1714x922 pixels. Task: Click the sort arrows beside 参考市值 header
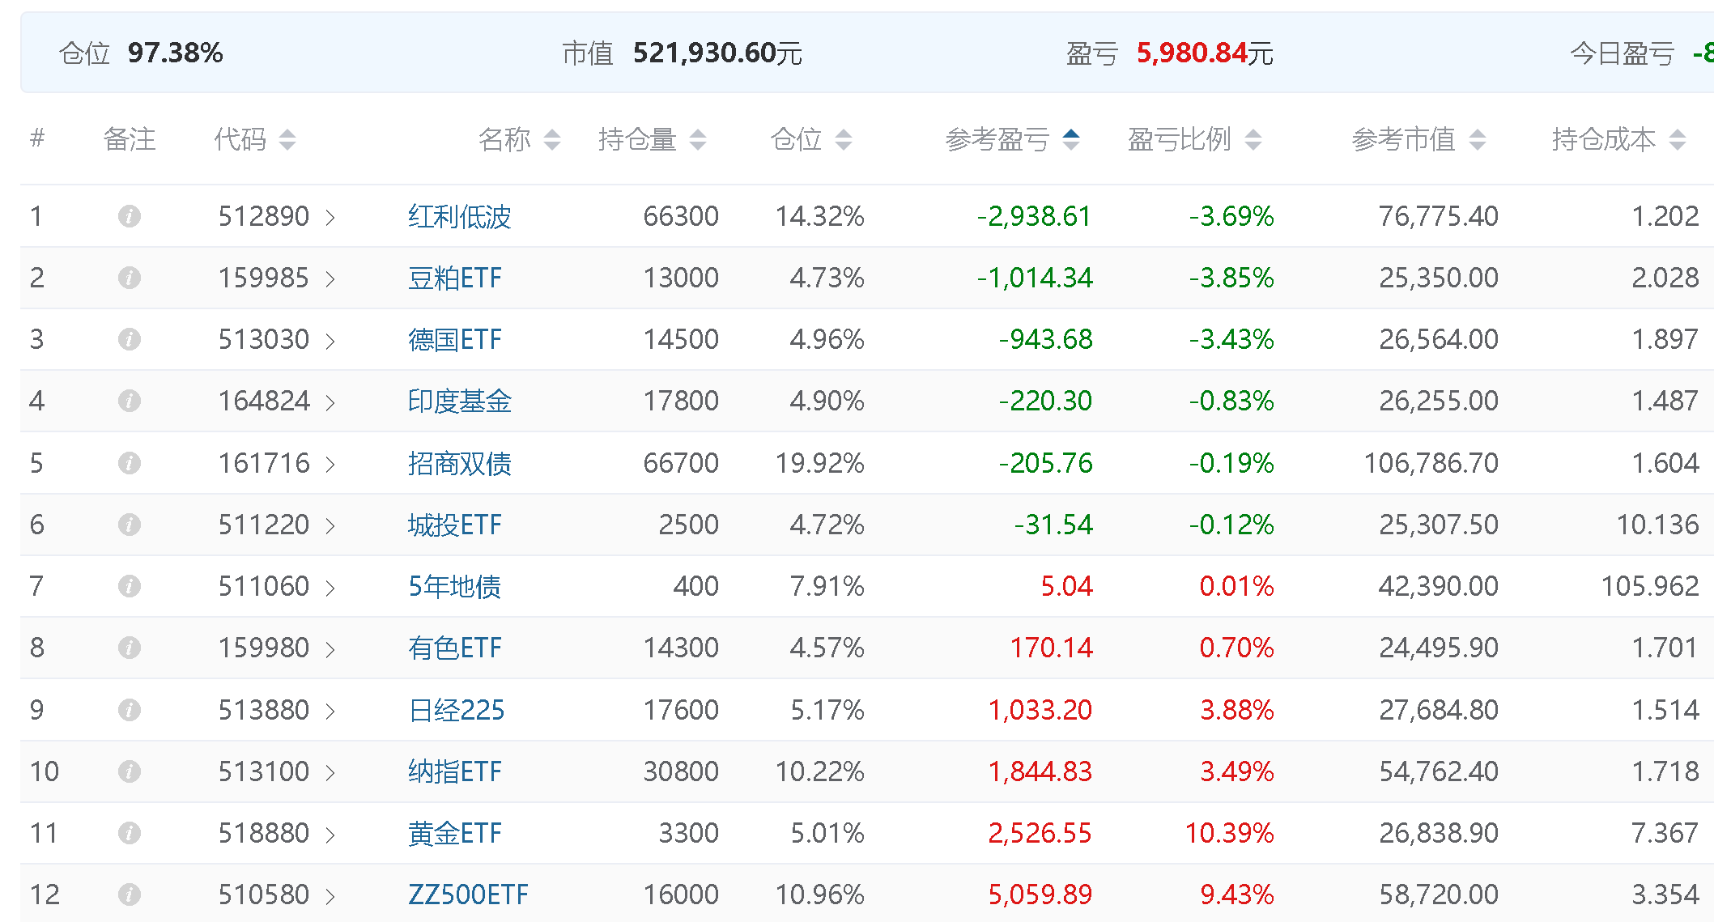(1478, 139)
